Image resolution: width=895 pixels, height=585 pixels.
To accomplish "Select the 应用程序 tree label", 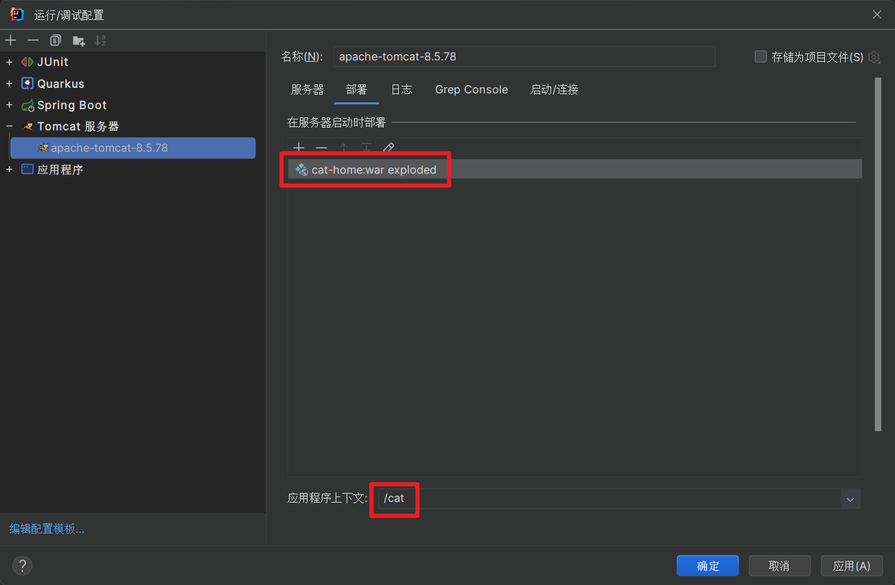I will point(60,169).
